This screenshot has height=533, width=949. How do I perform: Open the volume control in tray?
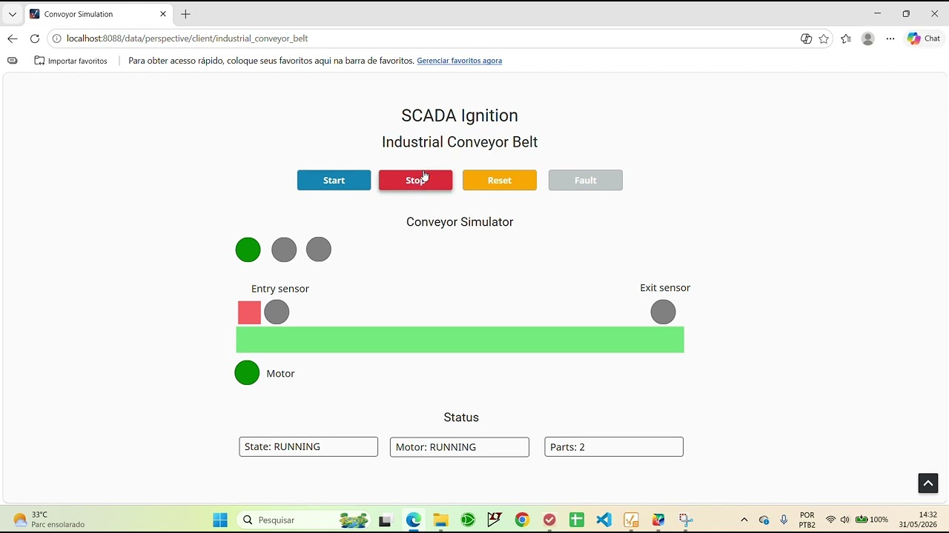844,520
